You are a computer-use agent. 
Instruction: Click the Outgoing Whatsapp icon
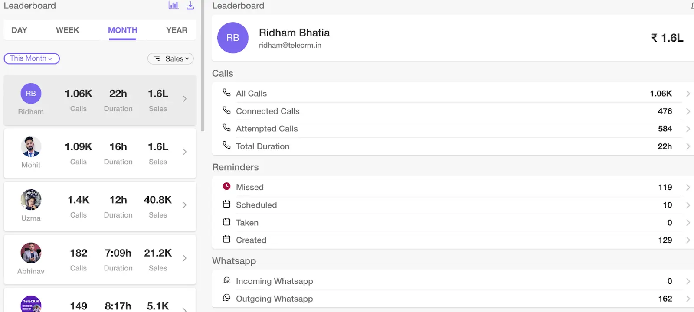(x=226, y=298)
